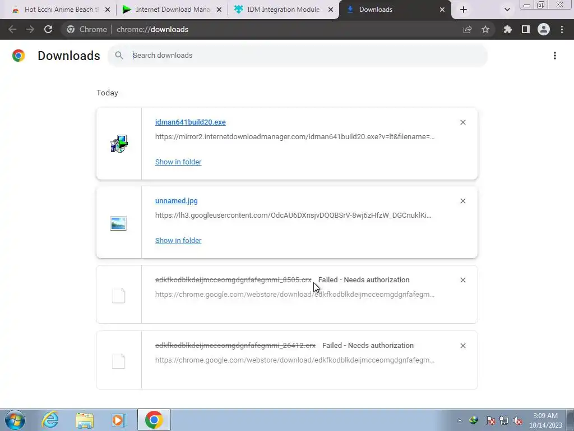Viewport: 574px width, 431px height.
Task: Open the new tab plus button
Action: 464,10
